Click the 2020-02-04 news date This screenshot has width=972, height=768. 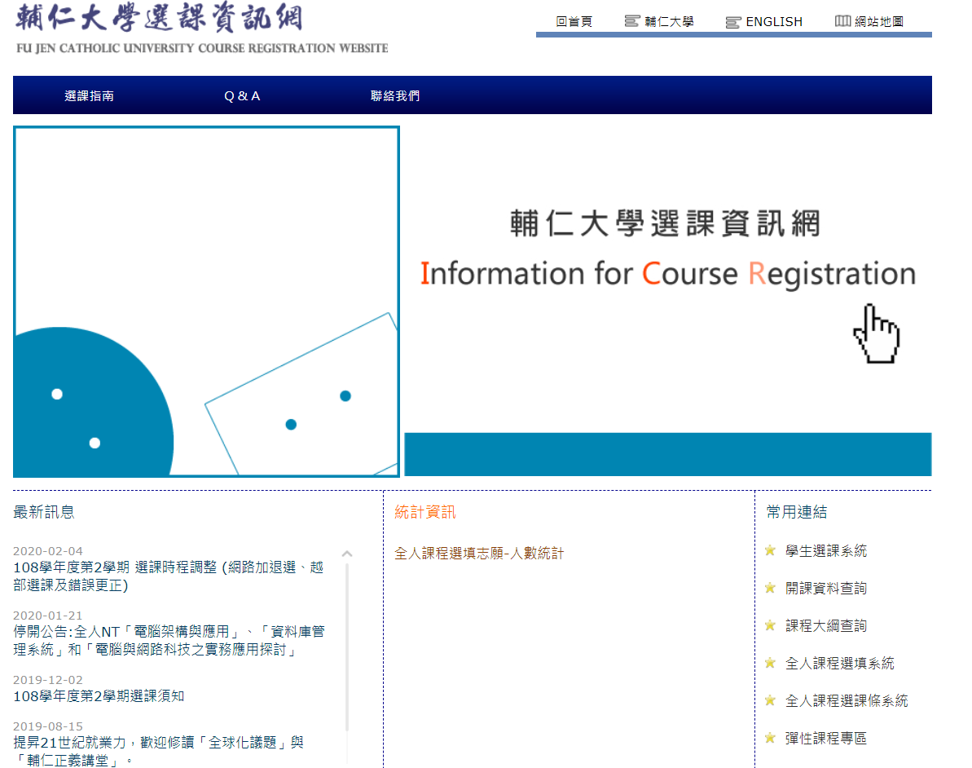[48, 551]
